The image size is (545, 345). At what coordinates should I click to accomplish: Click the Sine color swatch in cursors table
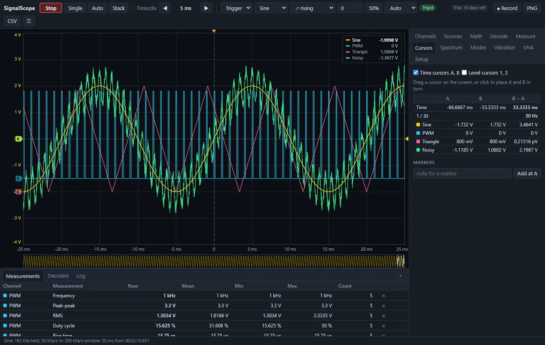click(418, 125)
